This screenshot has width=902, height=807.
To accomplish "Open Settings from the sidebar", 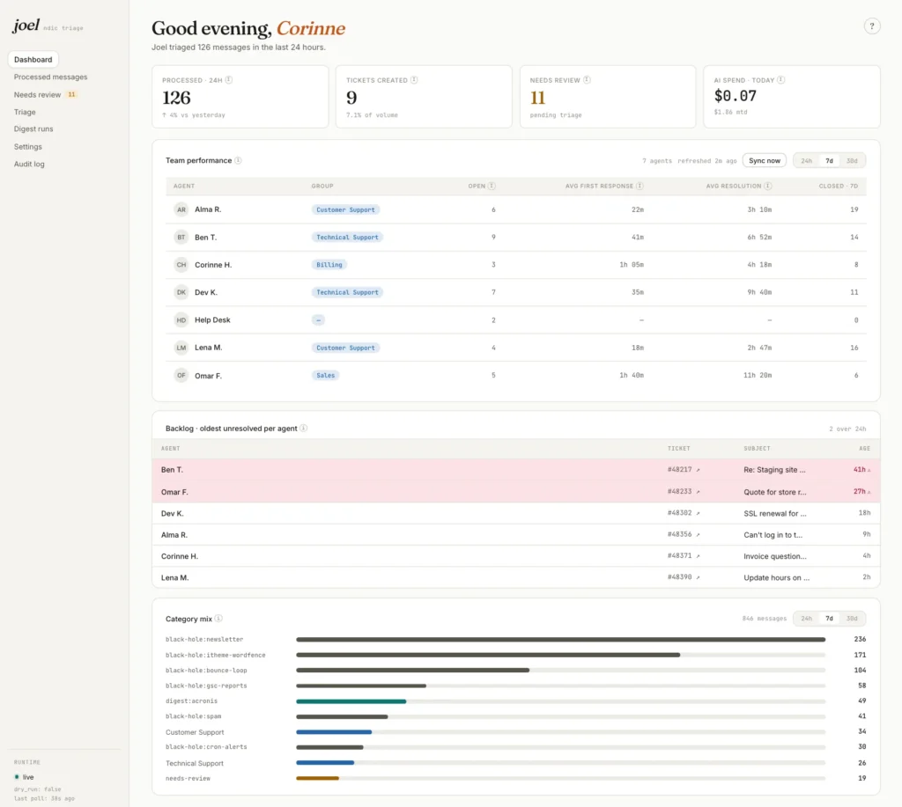I will coord(27,147).
